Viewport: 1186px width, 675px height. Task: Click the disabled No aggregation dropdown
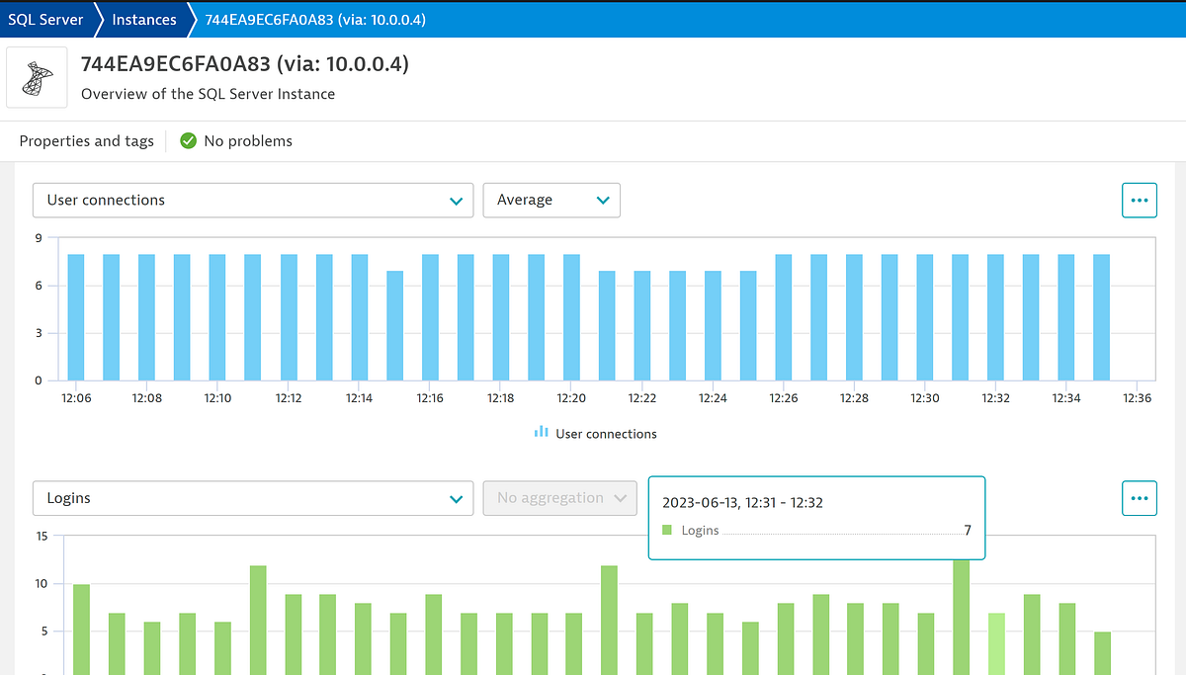click(559, 498)
